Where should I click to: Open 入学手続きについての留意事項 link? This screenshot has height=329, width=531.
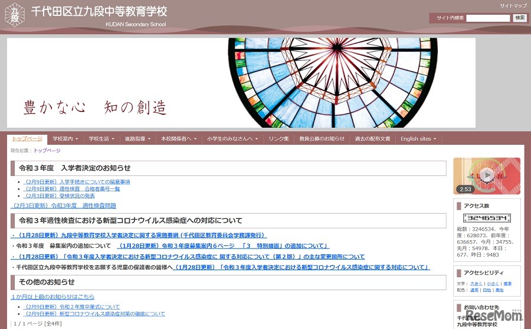pyautogui.click(x=77, y=182)
